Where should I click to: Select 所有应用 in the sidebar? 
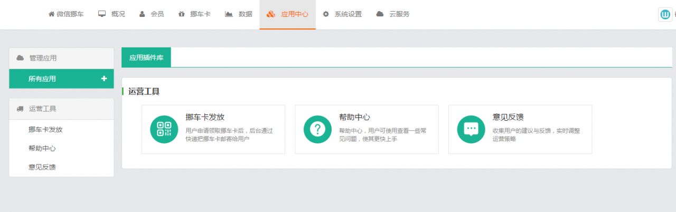[42, 79]
